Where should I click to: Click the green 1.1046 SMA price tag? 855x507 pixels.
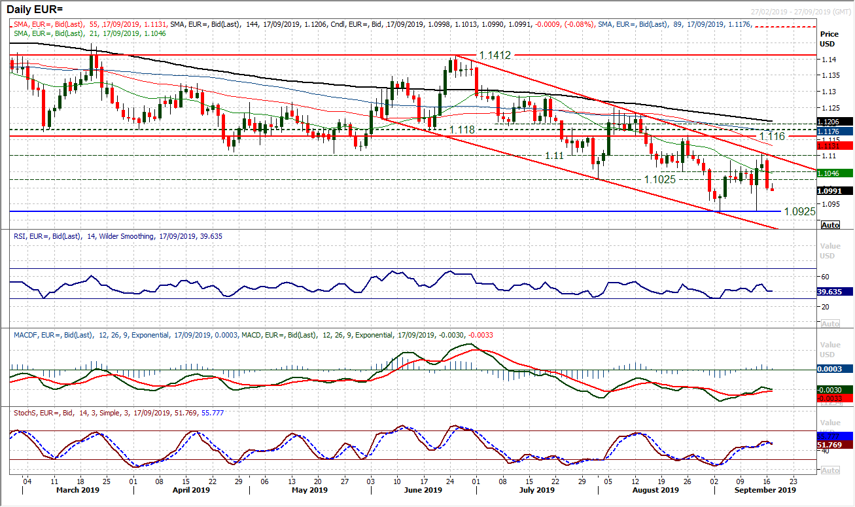tap(835, 173)
